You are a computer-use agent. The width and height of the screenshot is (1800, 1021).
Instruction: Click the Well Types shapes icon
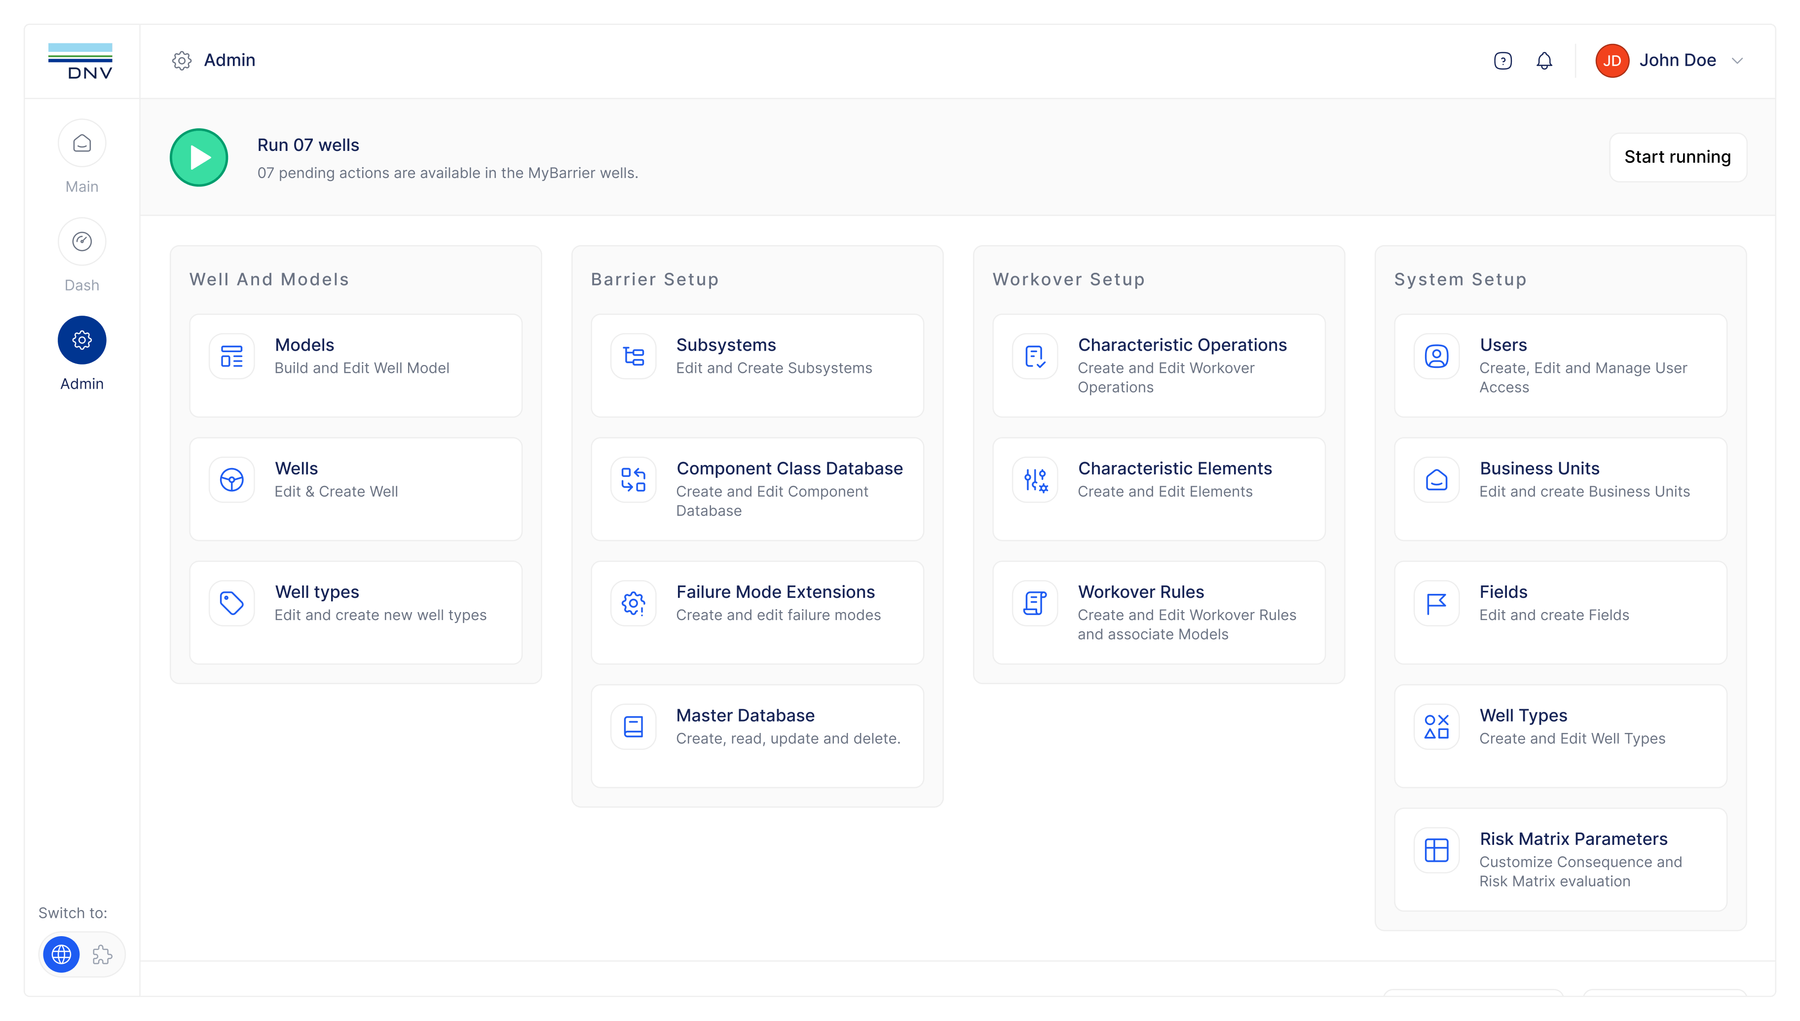pos(1437,727)
